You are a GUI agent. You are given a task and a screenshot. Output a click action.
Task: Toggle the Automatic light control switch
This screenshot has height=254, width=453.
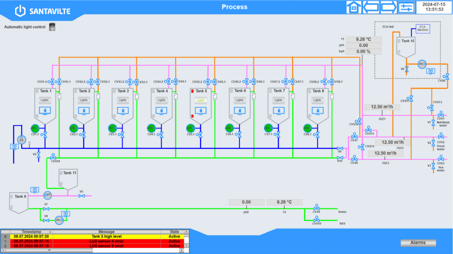(52, 27)
